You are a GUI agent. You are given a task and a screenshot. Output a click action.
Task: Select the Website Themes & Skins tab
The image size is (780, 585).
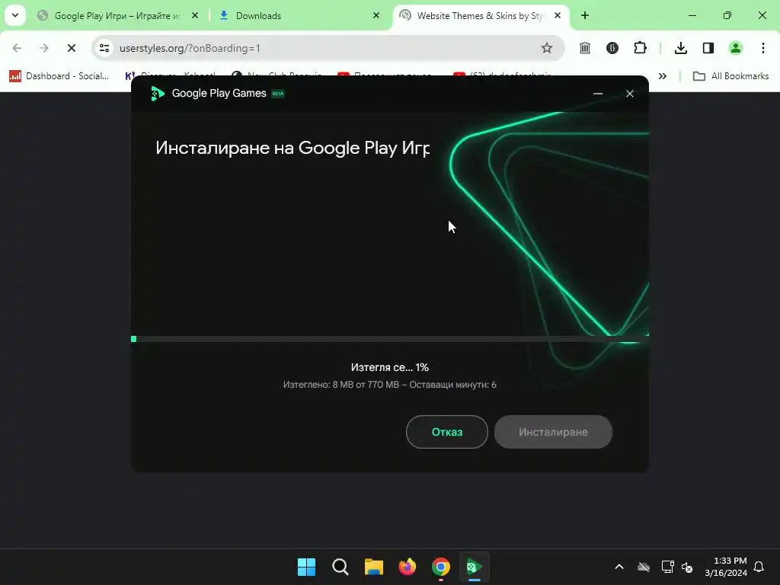480,16
